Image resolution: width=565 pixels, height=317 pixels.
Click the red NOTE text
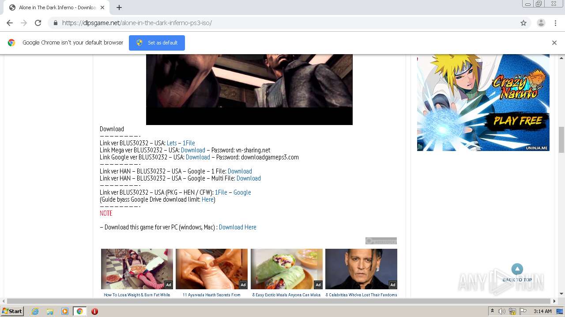(106, 213)
